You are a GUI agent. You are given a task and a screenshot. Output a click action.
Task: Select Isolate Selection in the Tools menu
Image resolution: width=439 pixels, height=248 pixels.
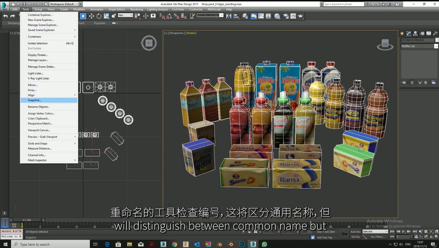[49, 43]
